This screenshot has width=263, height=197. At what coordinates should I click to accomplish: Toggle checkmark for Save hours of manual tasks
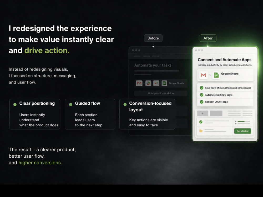click(201, 88)
